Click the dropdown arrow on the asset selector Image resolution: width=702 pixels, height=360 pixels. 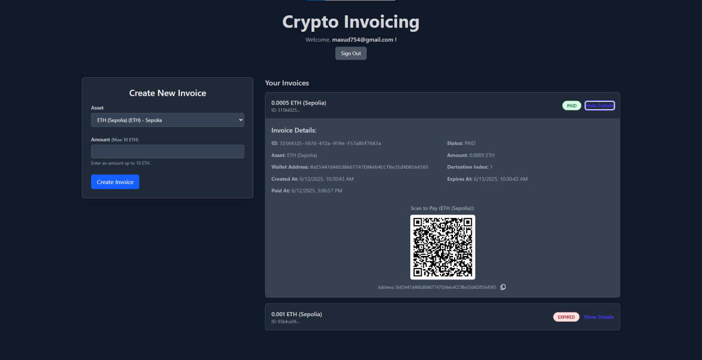click(x=240, y=119)
